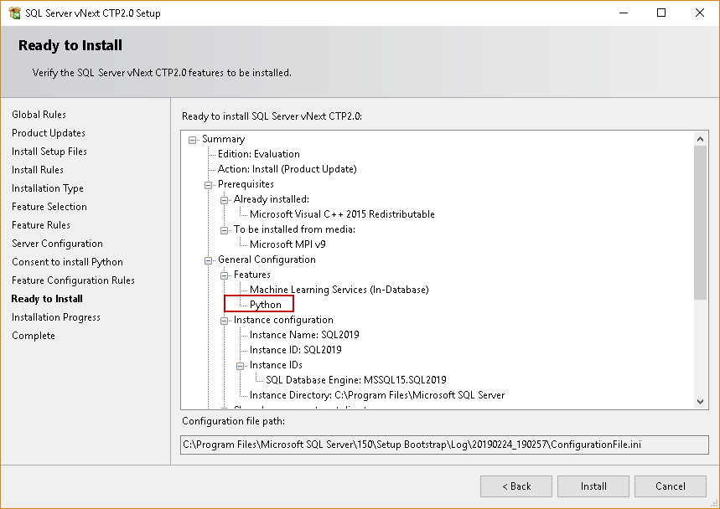This screenshot has height=509, width=720.
Task: Collapse the Summary tree node
Action: (193, 139)
